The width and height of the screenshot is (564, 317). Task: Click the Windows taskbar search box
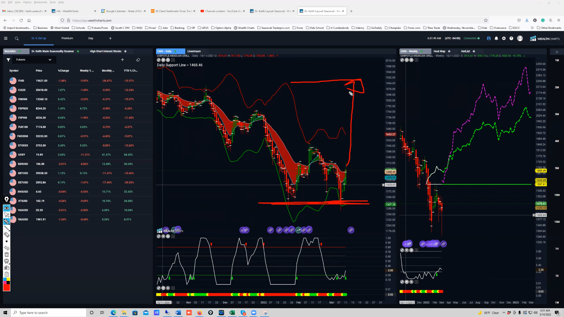[x=49, y=313]
